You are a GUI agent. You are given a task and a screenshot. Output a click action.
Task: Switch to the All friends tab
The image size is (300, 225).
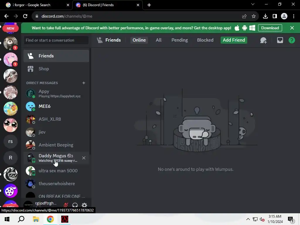158,40
